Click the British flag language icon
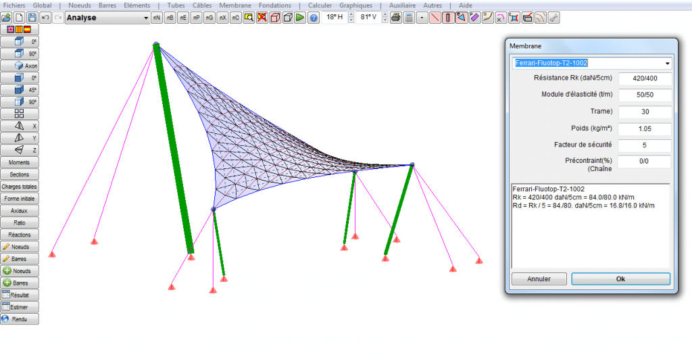The width and height of the screenshot is (692, 357). tap(10, 30)
